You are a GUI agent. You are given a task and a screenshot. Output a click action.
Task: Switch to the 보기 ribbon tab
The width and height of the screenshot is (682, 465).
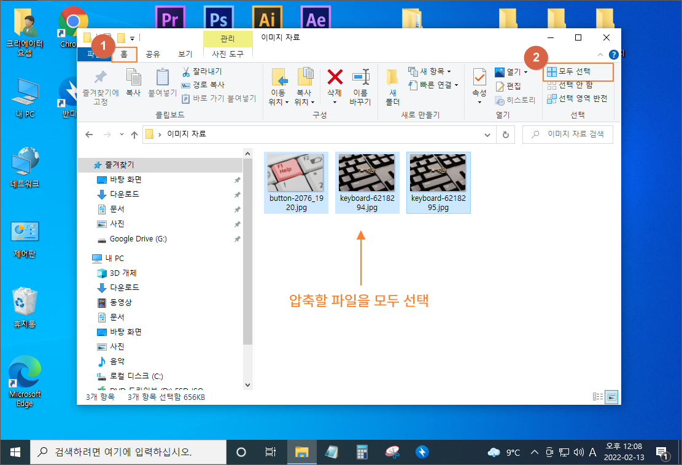(185, 54)
